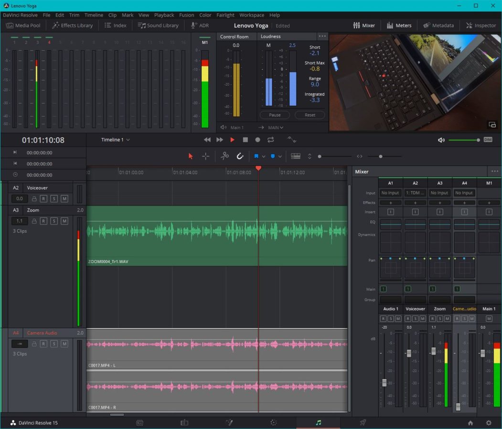
Task: Solo the A2 Voiceover track
Action: click(x=54, y=199)
